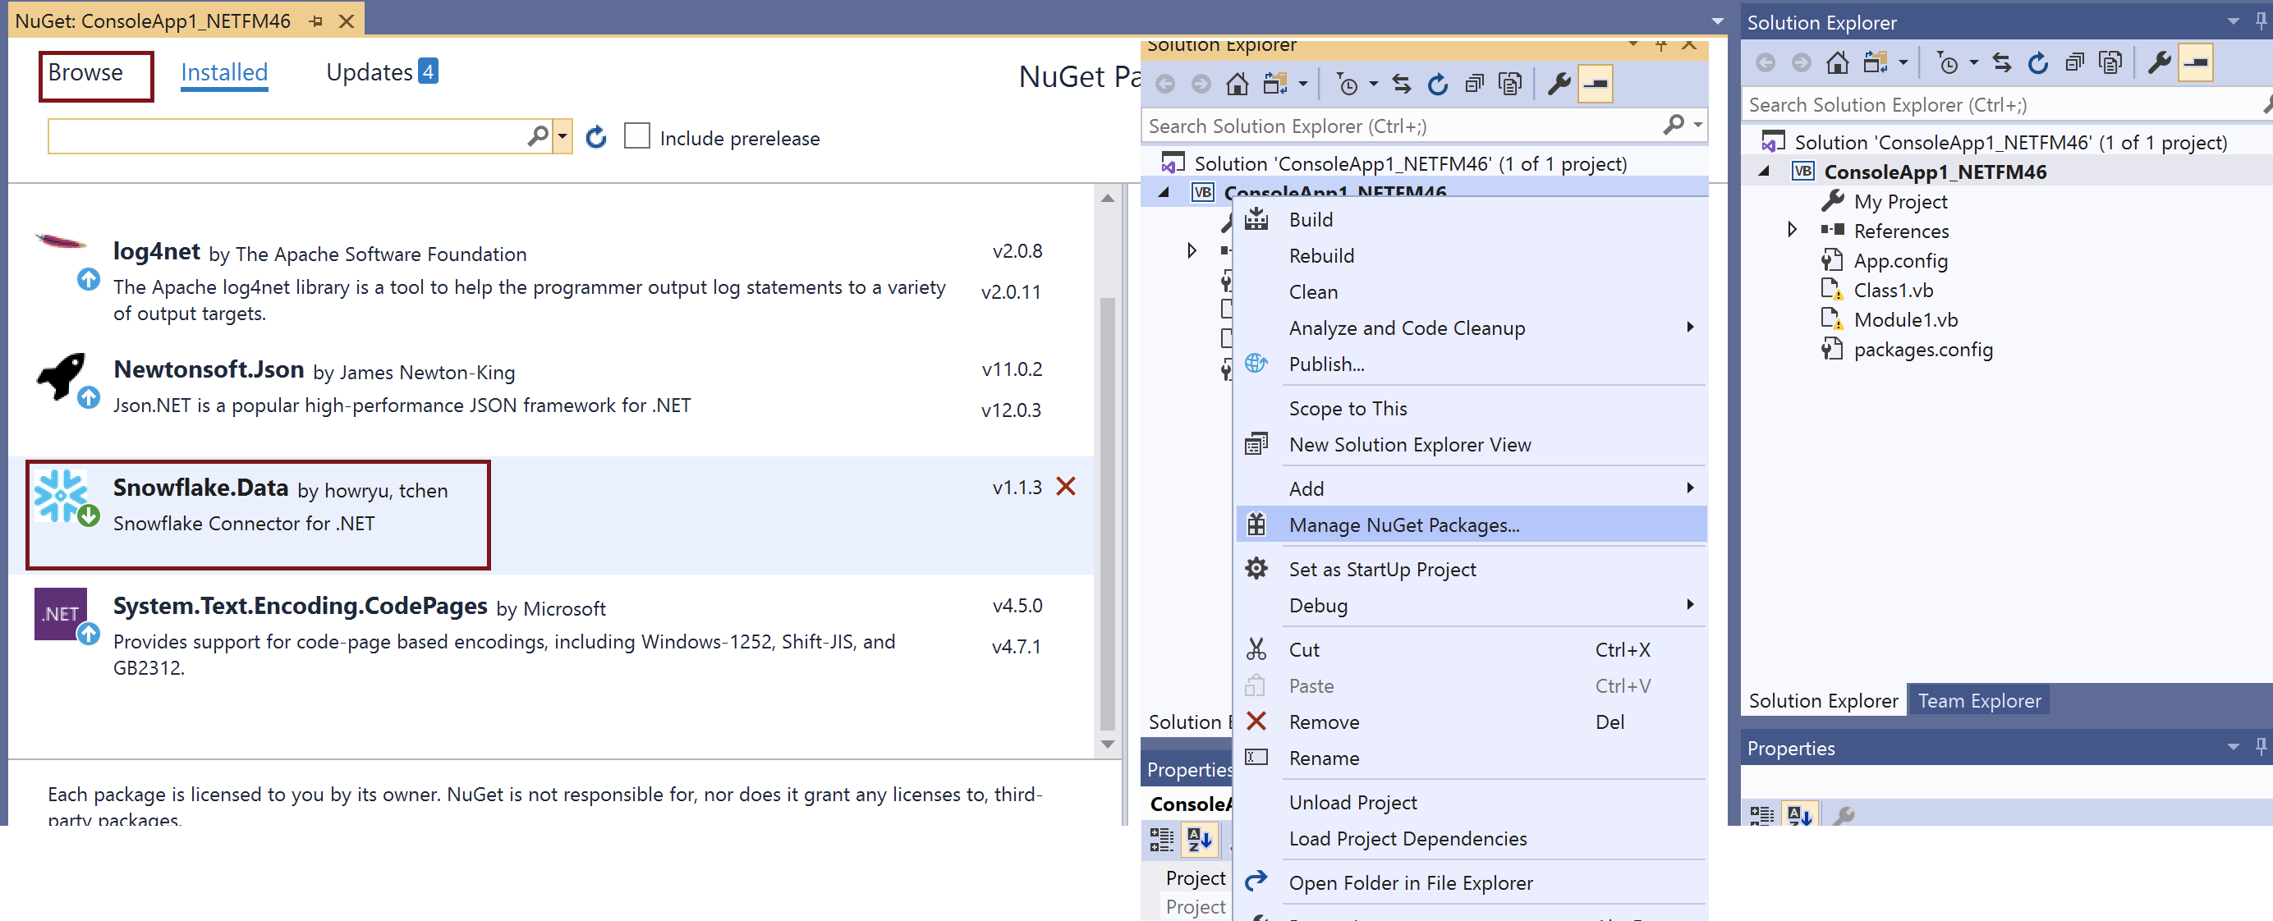Open Properties using the wrench icon
This screenshot has width=2273, height=921.
(x=2159, y=62)
